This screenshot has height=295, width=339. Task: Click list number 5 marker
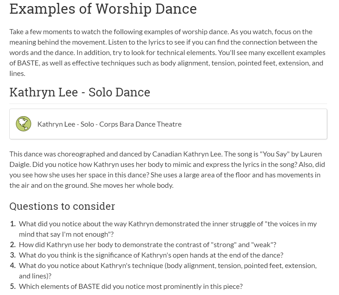coord(13,286)
